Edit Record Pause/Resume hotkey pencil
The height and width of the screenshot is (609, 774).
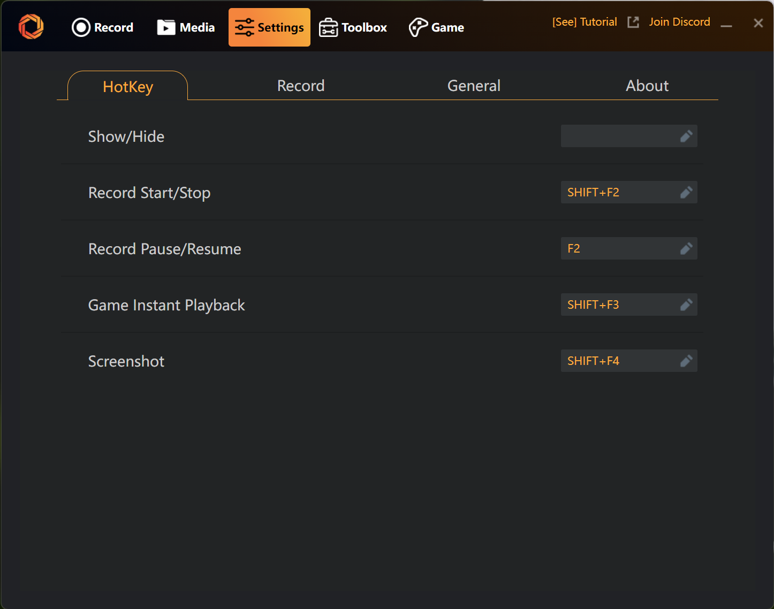(686, 249)
